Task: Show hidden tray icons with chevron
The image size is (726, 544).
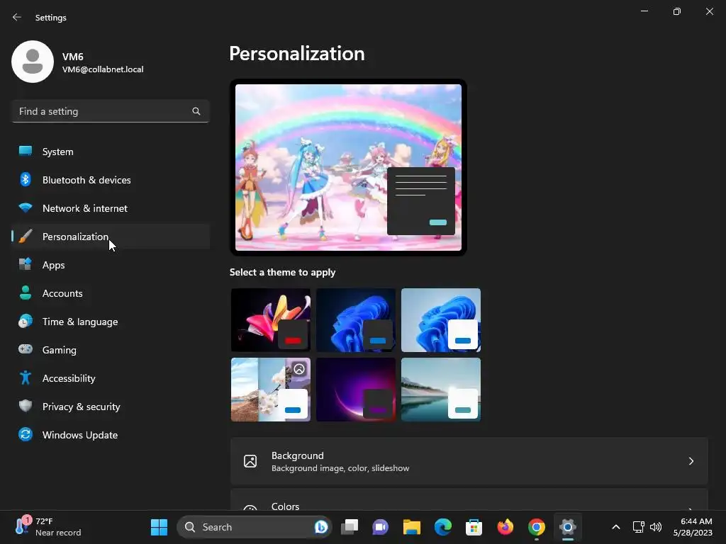Action: point(616,527)
